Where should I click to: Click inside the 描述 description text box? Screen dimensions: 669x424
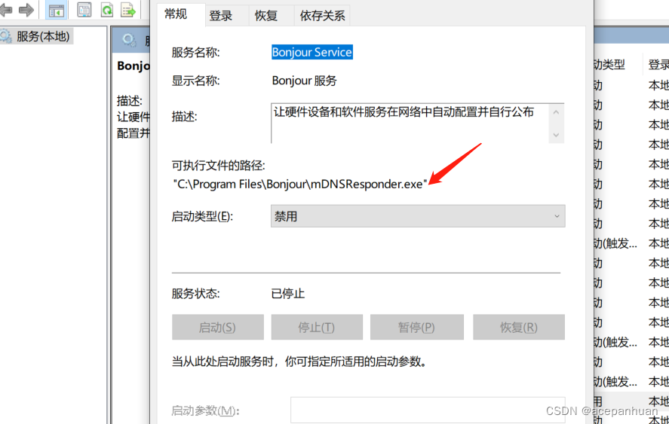point(410,123)
